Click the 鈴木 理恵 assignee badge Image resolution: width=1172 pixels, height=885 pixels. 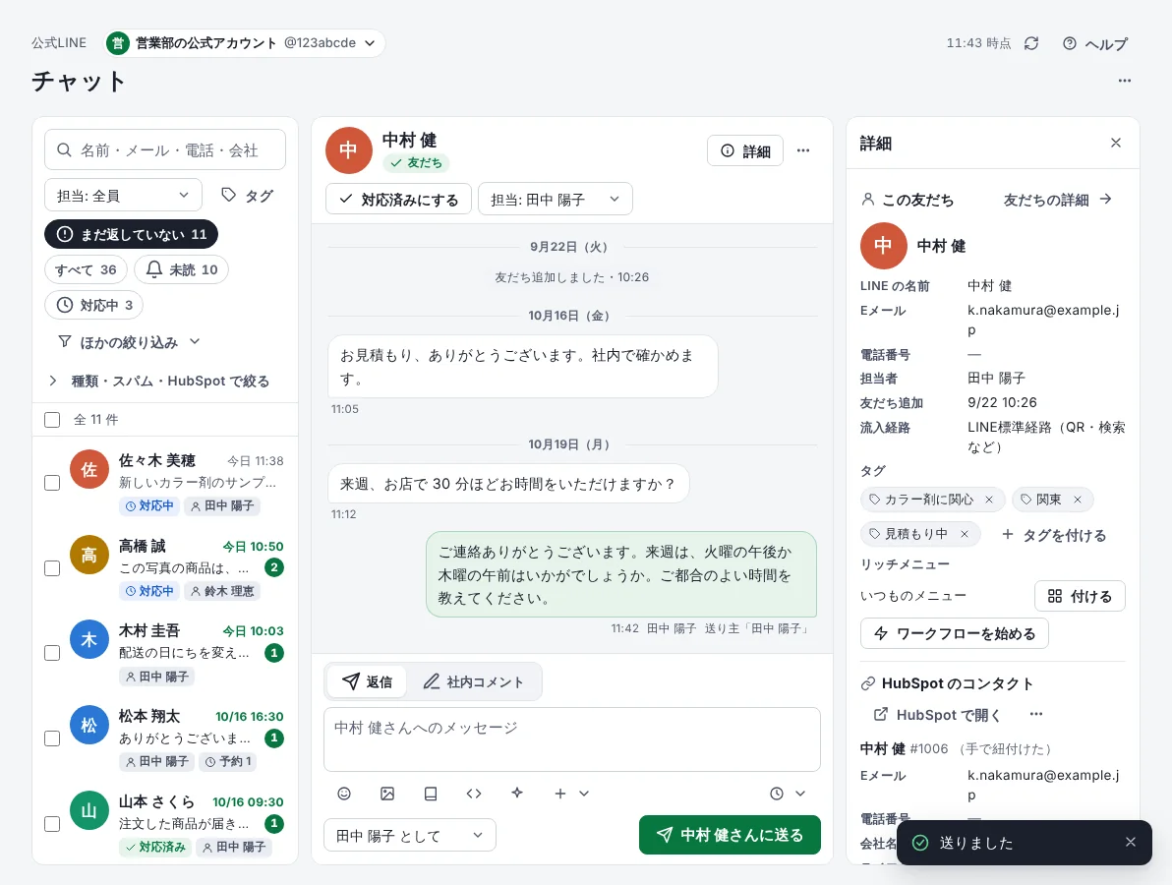222,591
